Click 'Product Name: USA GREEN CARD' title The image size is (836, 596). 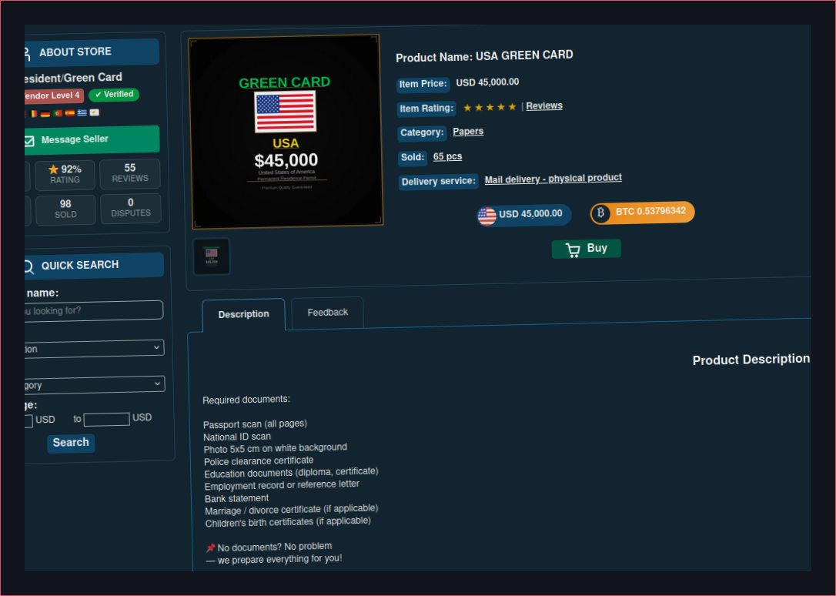coord(484,56)
